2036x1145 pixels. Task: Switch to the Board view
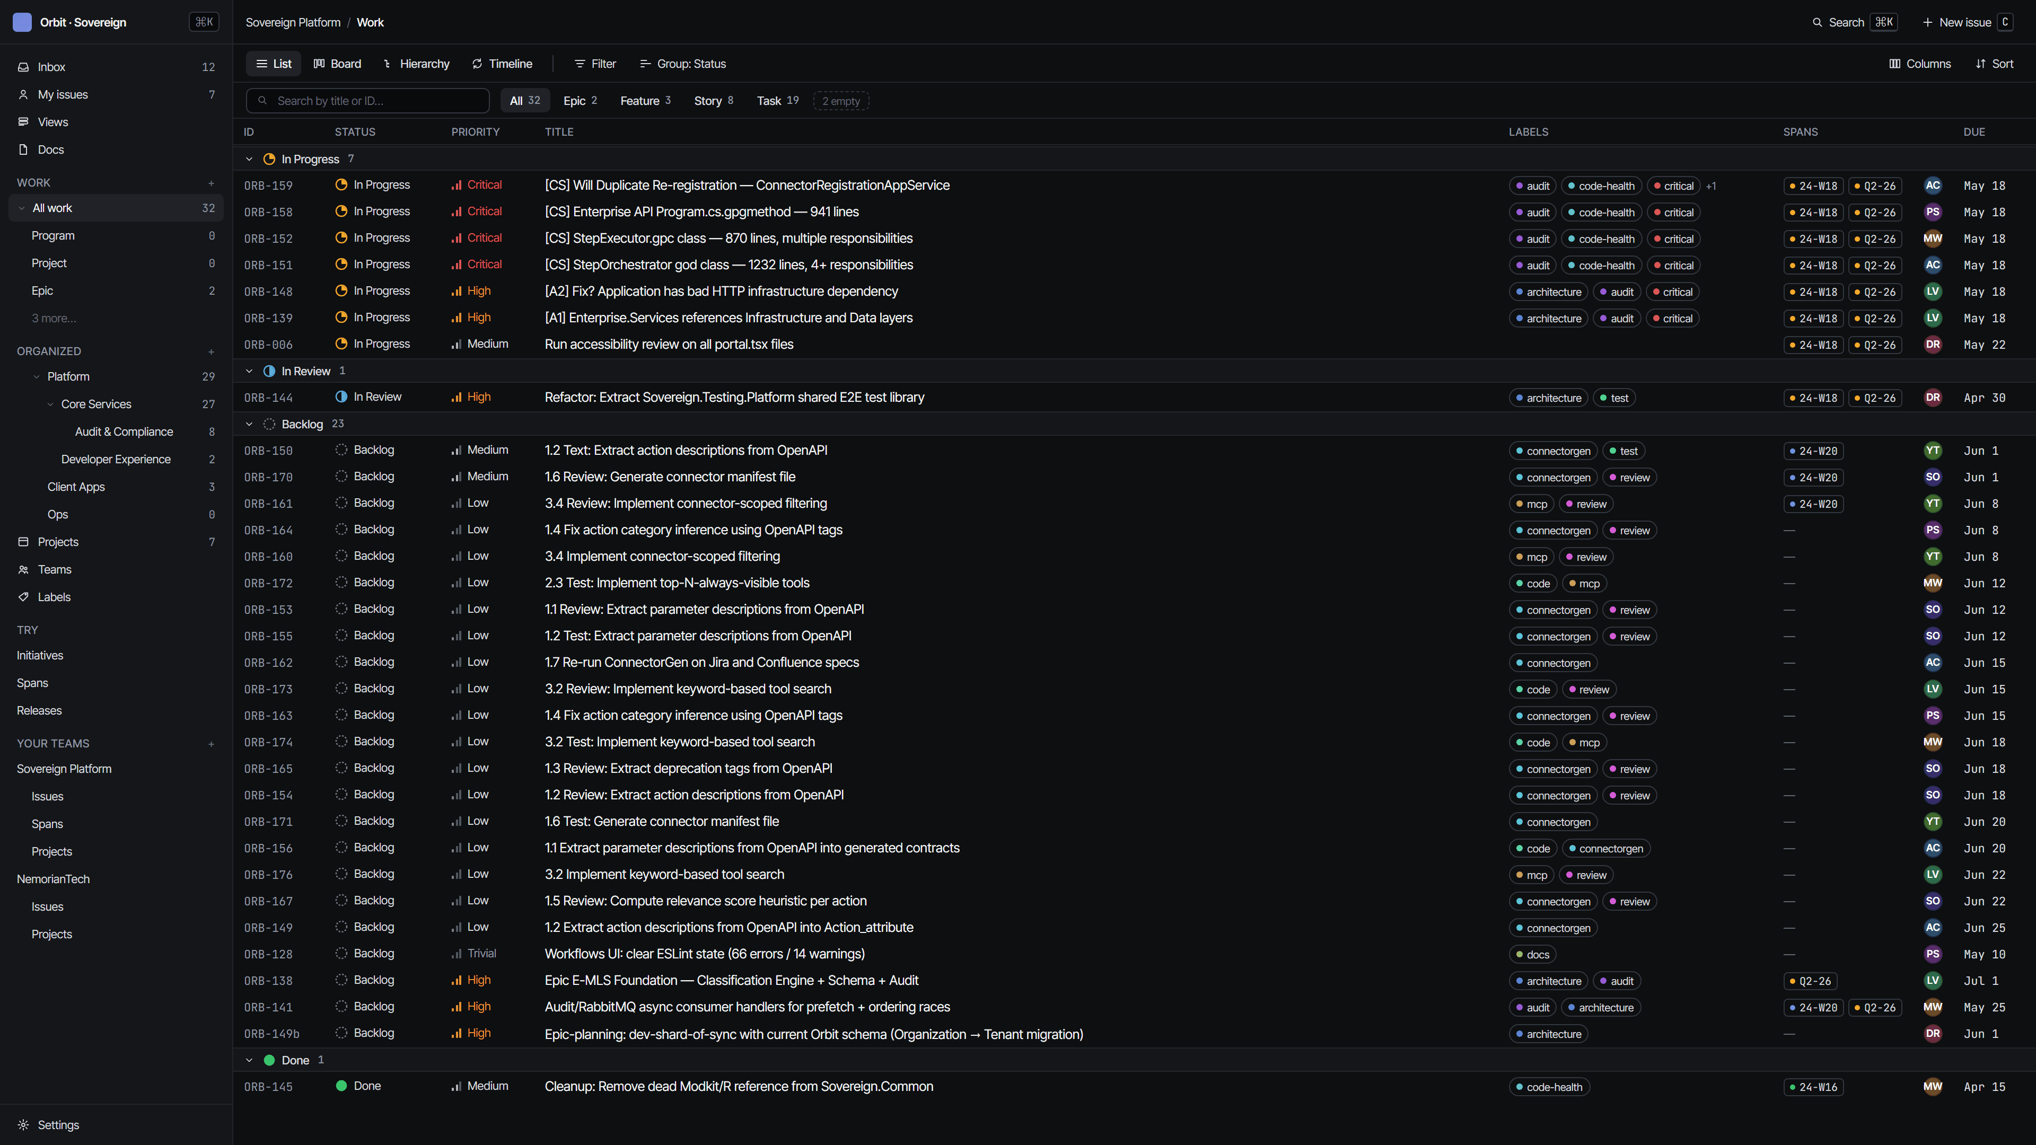[338, 64]
